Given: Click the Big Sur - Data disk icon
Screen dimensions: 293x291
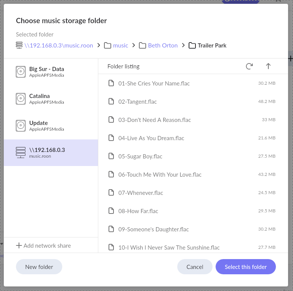Looking at the screenshot, I should pos(20,72).
